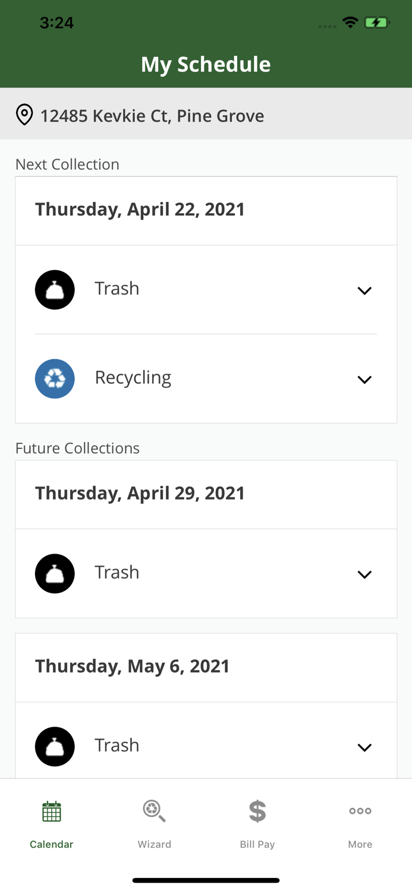The width and height of the screenshot is (412, 891).
Task: Tap the Trash icon under May 6 collection
Action: pos(55,746)
